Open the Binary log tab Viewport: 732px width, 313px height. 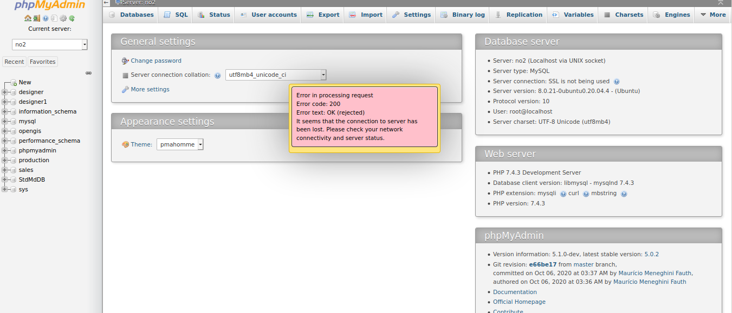click(463, 15)
